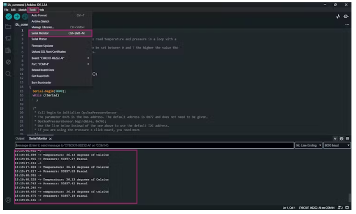Select Upload SSL Root Certificates entry

click(60, 52)
